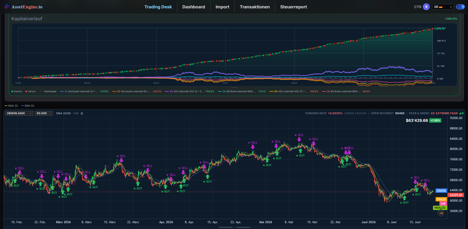The image size is (468, 229).
Task: Toggle S4 BB Breite oberhalb BBW series
Action: [x=242, y=91]
